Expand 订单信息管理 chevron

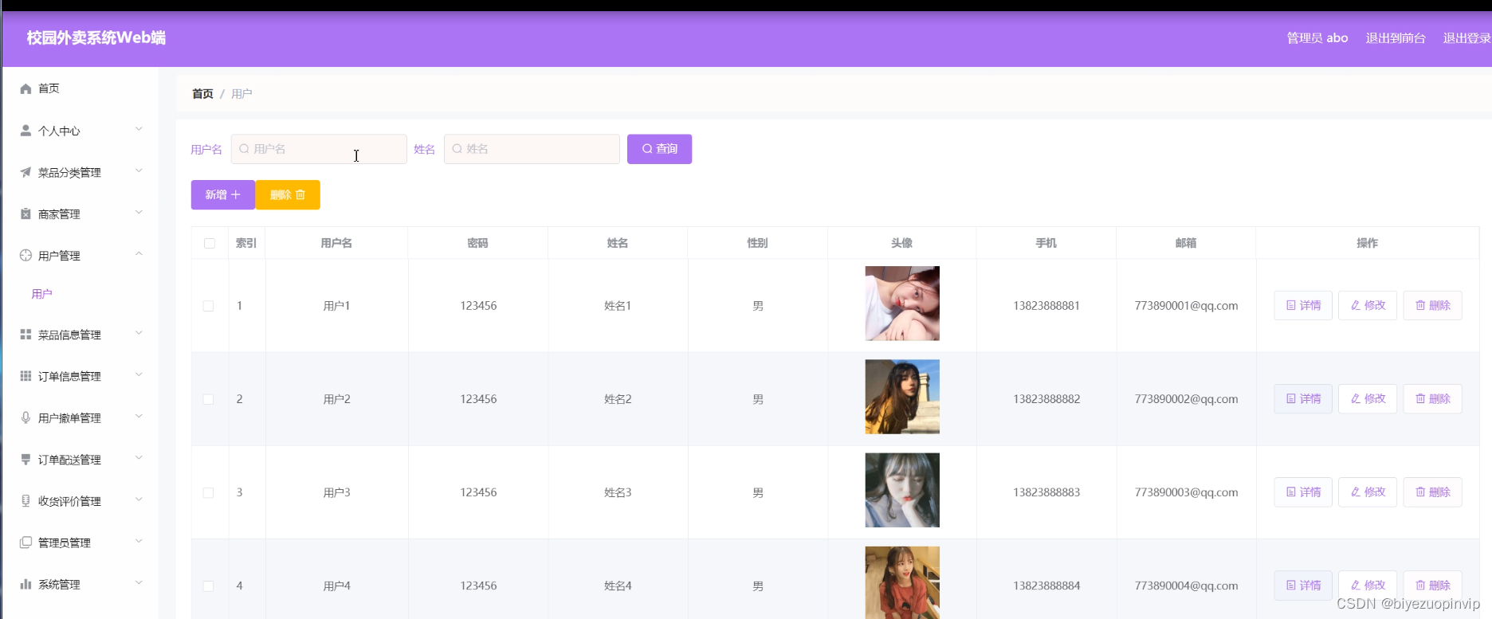[139, 374]
